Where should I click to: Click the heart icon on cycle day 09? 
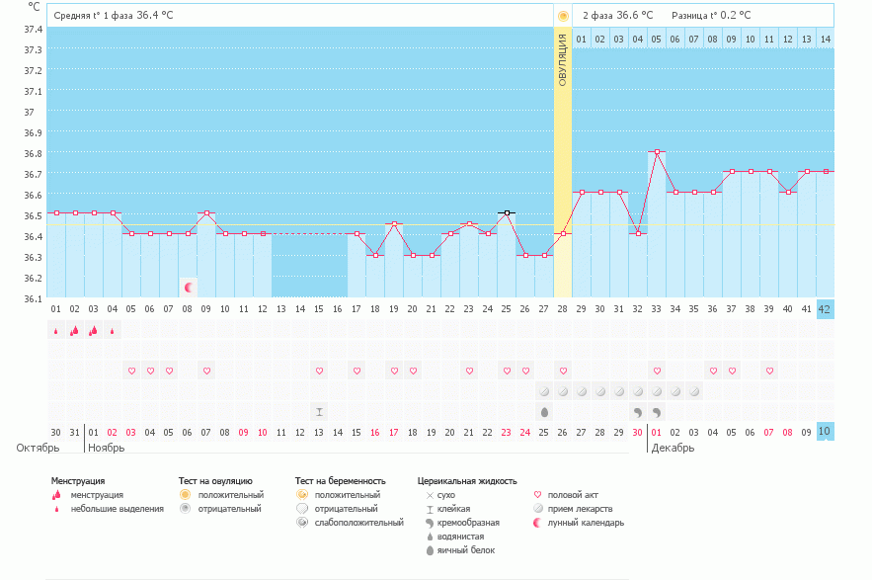click(206, 371)
